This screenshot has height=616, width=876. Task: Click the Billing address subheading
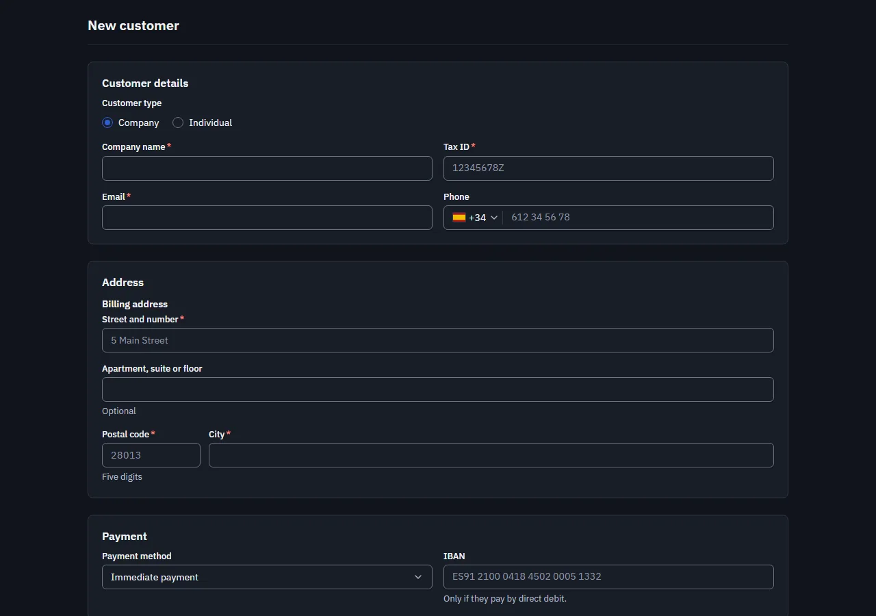[135, 304]
